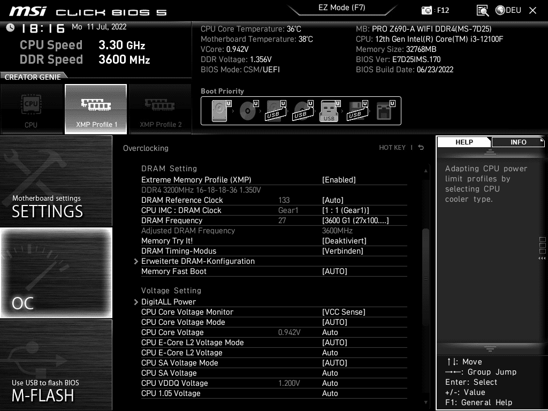Open the HOT KEY list
Screen dimensions: 548x411
pyautogui.click(x=392, y=148)
